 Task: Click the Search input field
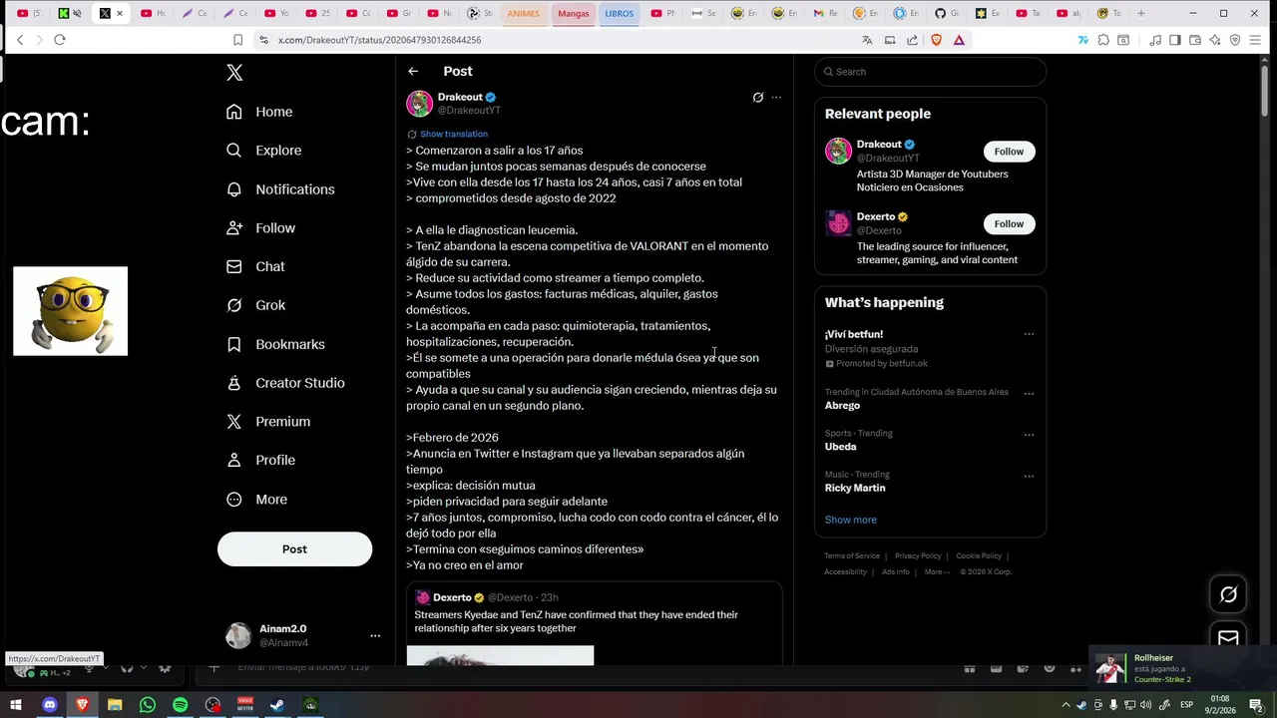coord(930,72)
